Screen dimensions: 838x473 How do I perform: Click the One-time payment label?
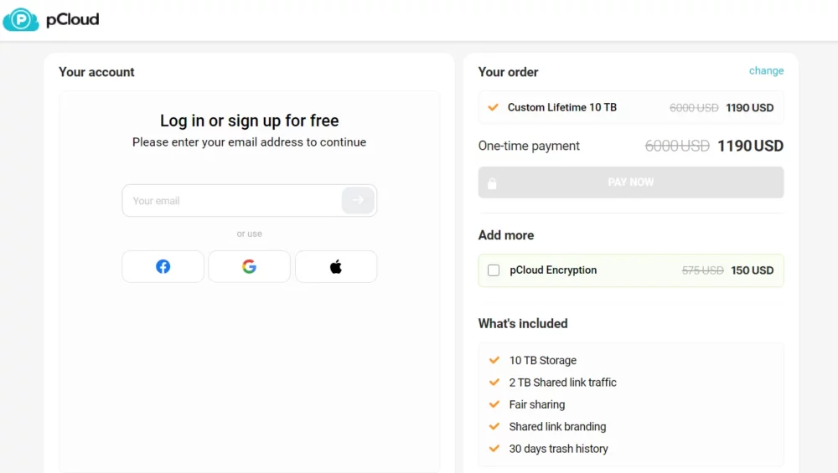(x=529, y=146)
